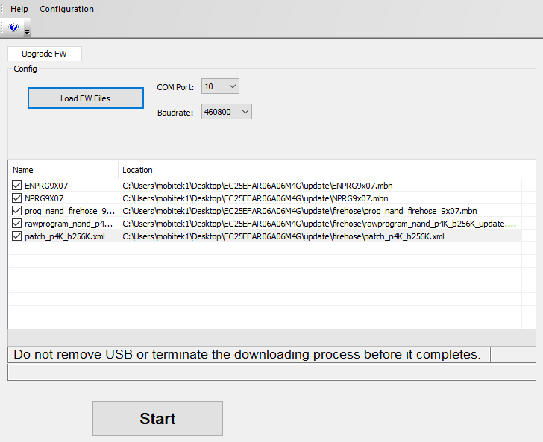Open the toolbar overflow arrow next to help icon

(x=28, y=31)
